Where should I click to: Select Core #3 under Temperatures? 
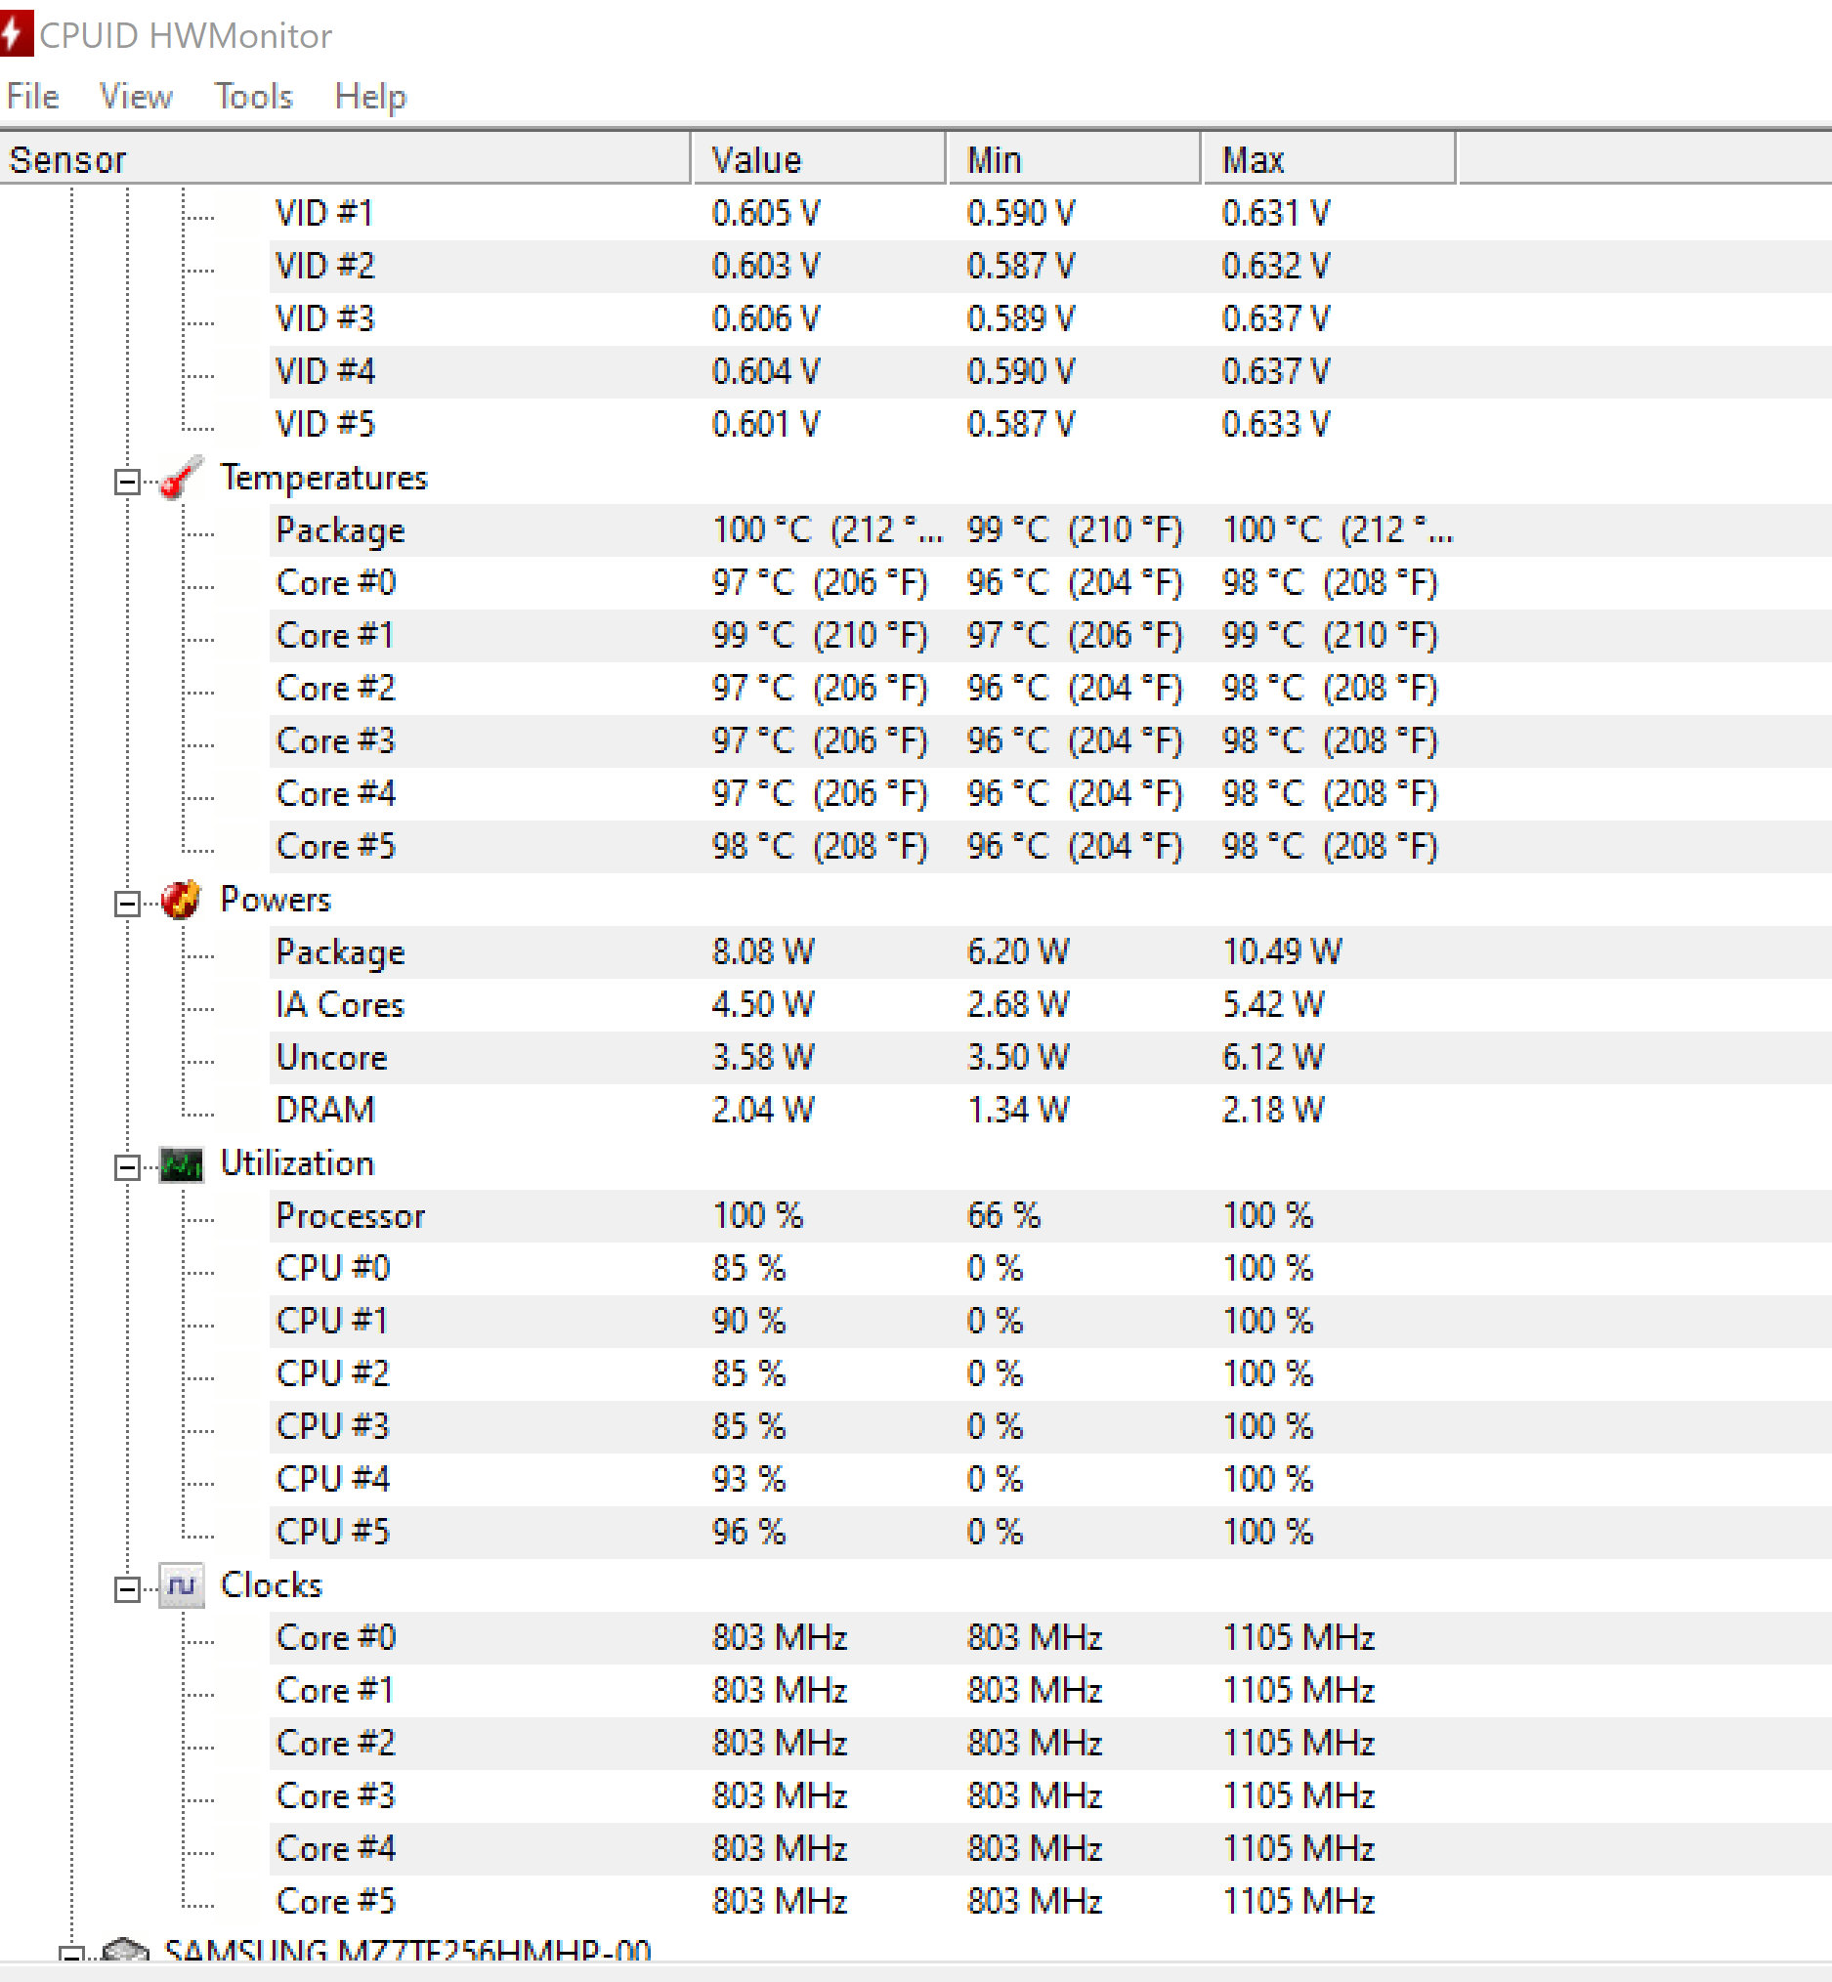[x=1049, y=741]
